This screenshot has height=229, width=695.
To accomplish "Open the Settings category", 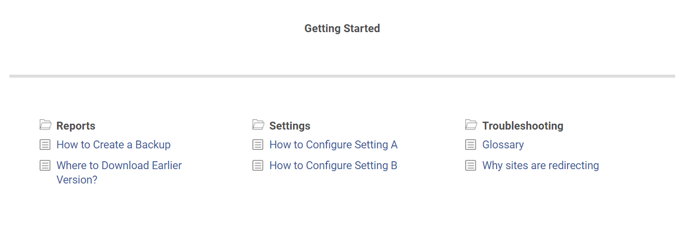I will tap(290, 126).
